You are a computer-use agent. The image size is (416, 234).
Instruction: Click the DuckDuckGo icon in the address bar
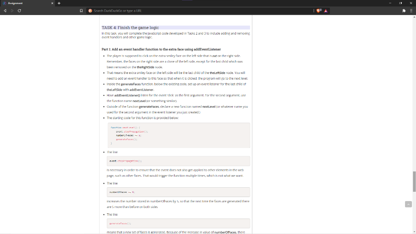90,11
